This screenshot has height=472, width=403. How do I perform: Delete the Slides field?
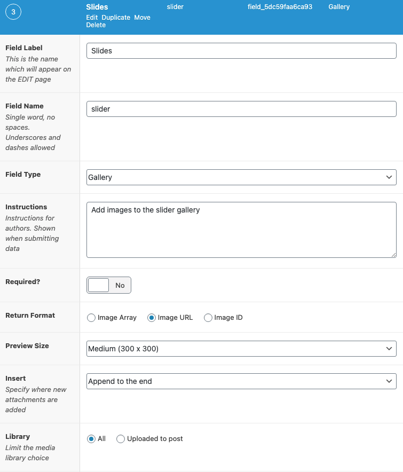pos(96,25)
